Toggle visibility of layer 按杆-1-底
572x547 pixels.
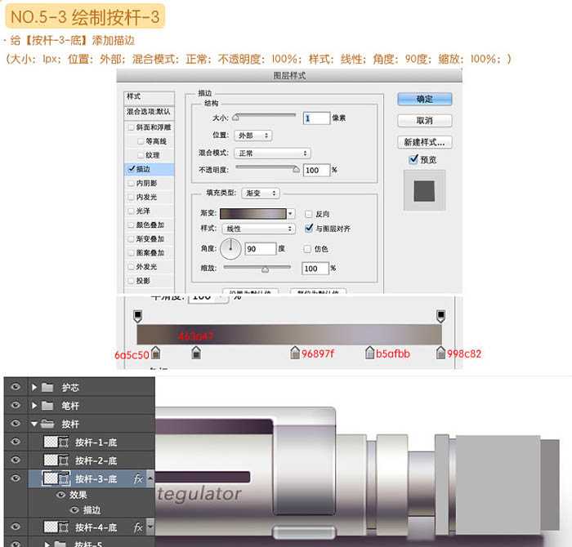16,442
